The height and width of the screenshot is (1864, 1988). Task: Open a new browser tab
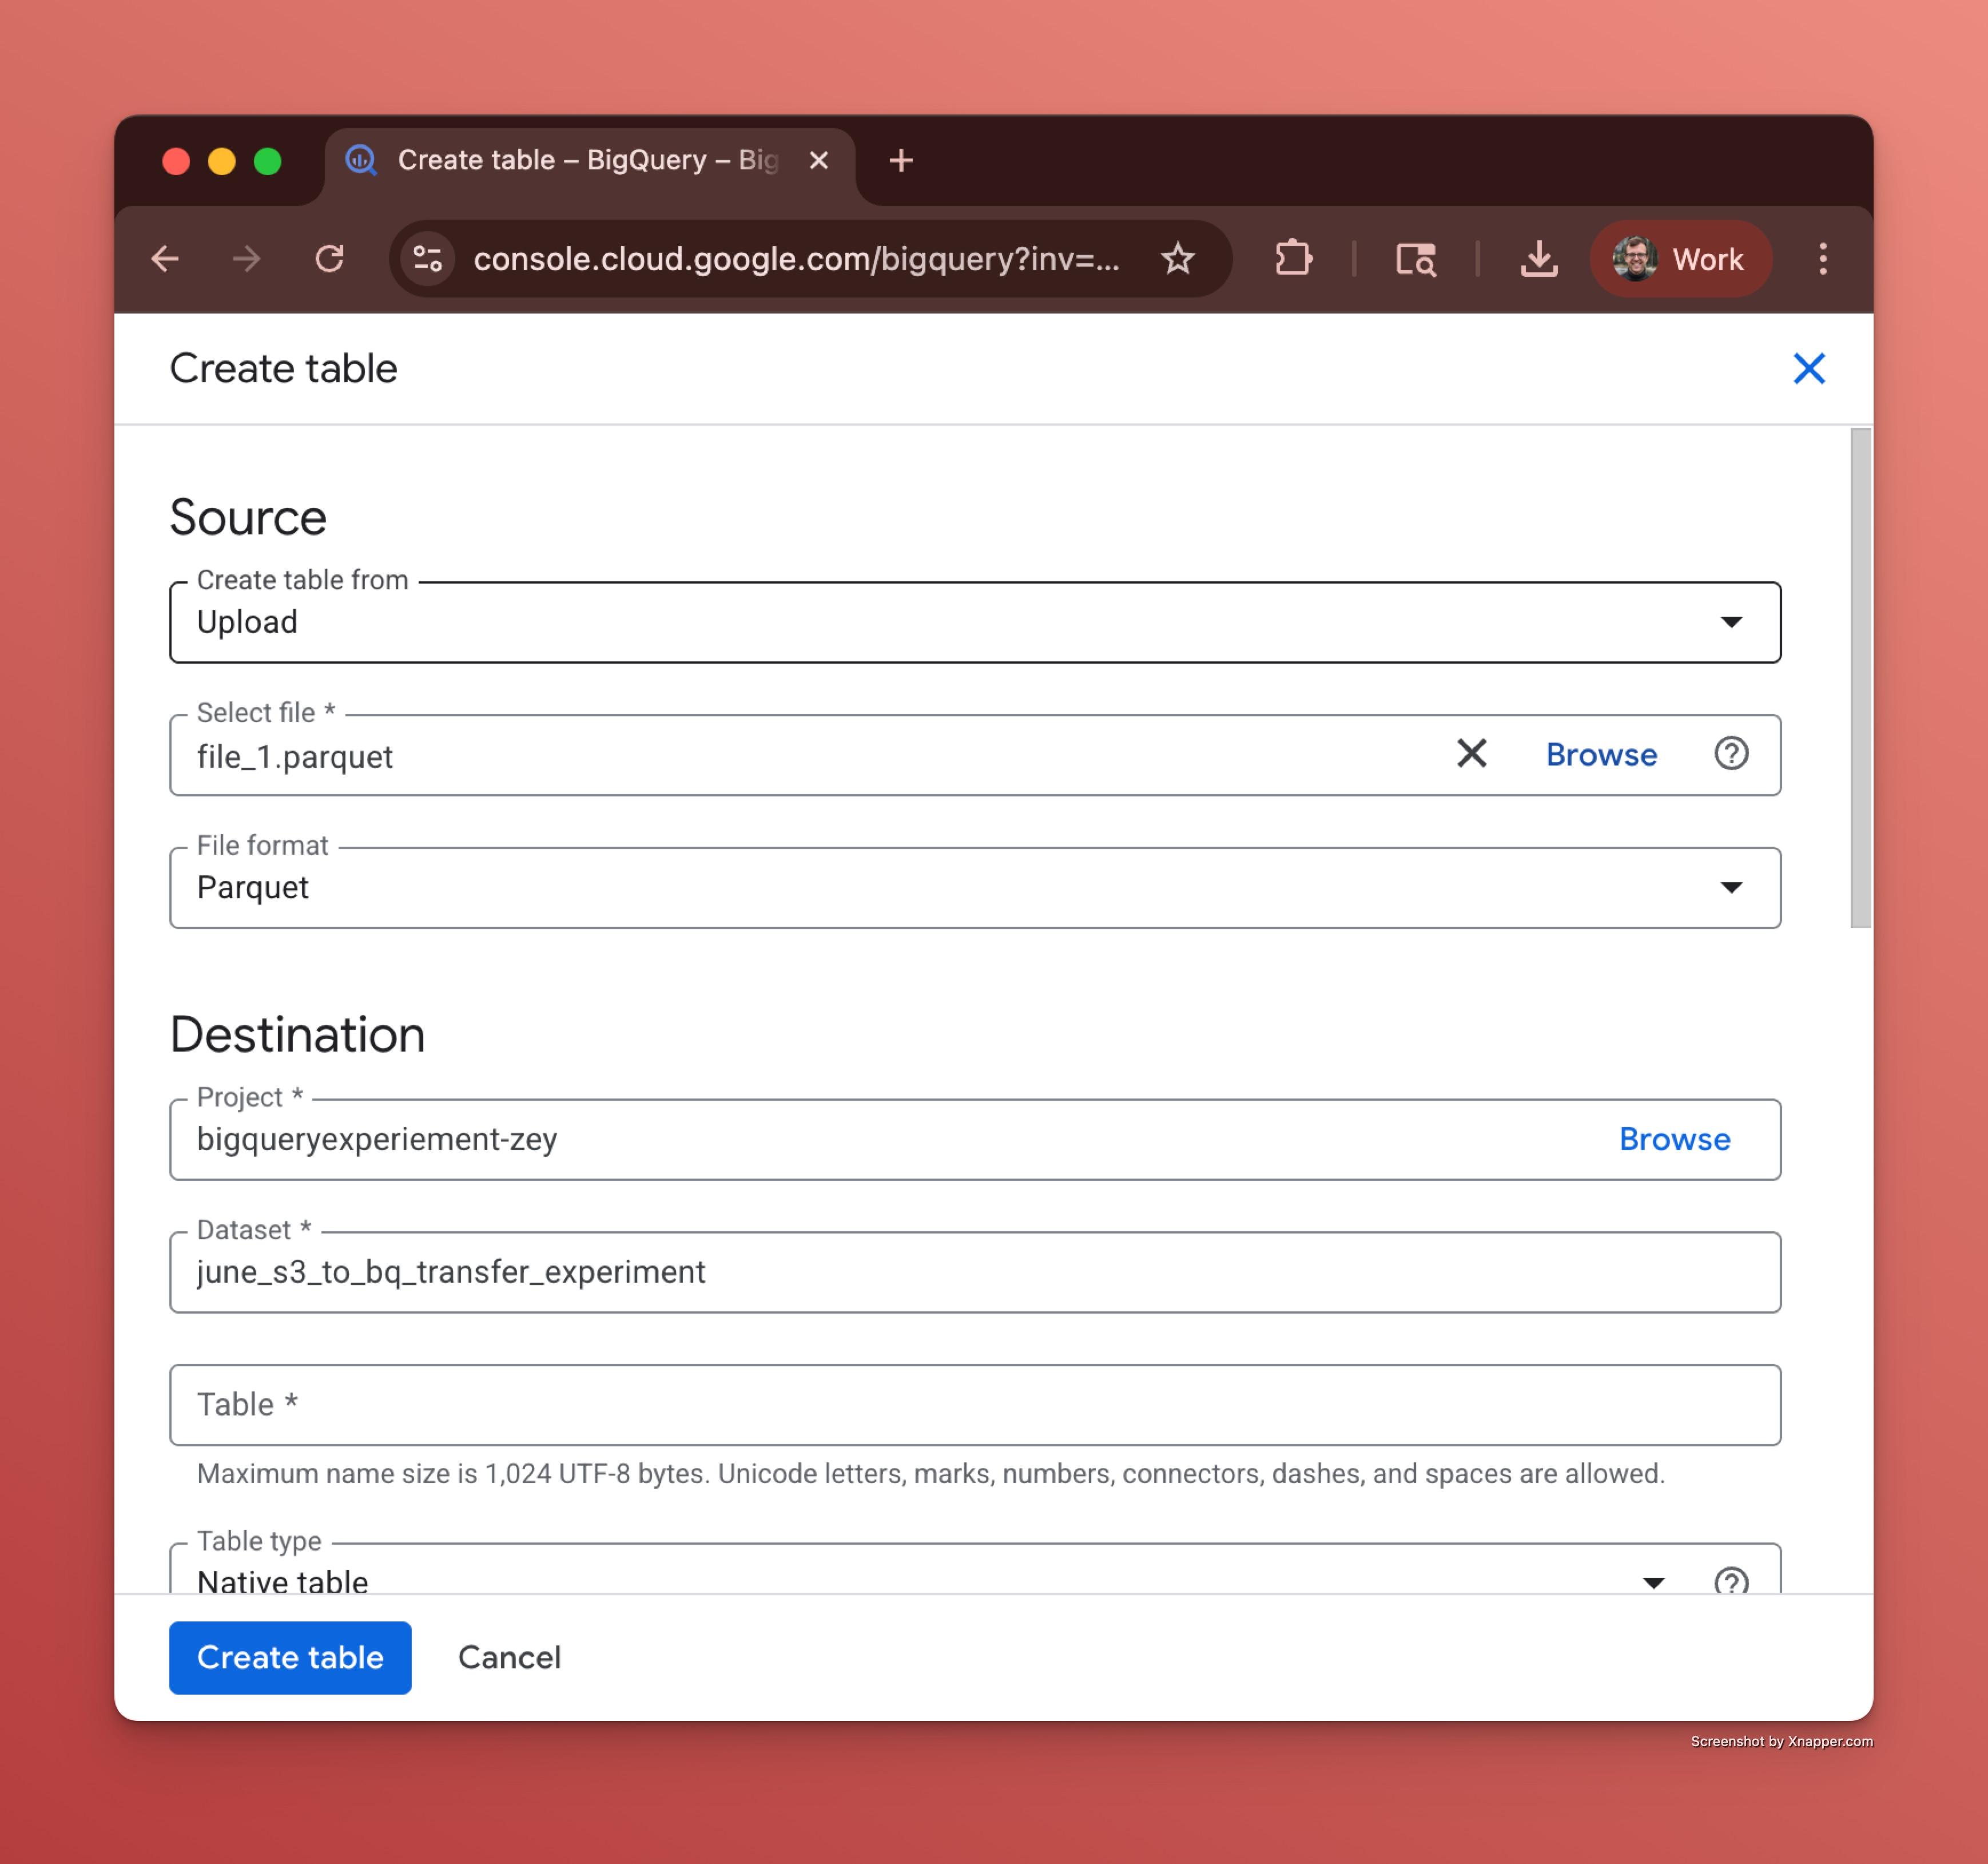[x=900, y=160]
